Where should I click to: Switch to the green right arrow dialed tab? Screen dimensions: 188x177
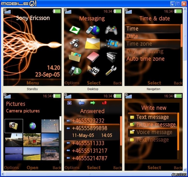click(93, 103)
